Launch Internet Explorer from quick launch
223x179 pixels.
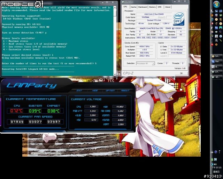[x=212, y=20]
